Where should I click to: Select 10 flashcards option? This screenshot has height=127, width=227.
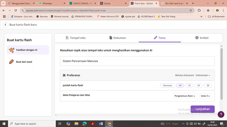coord(180,85)
